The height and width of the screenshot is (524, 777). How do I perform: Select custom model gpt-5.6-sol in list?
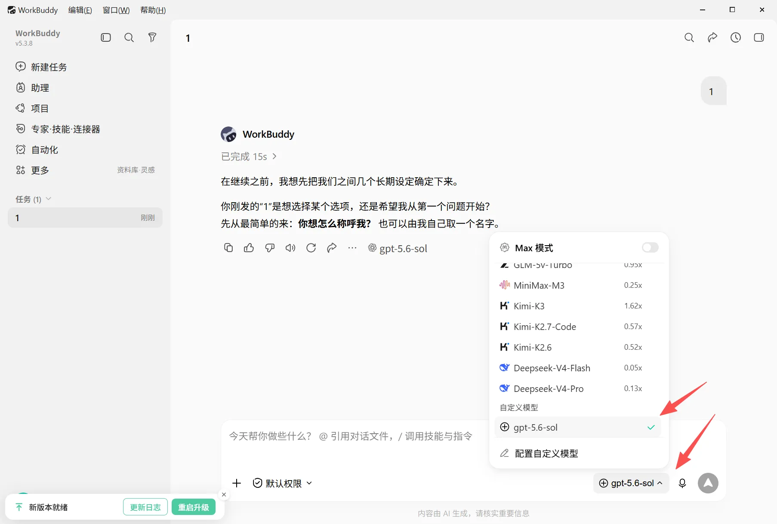pos(578,427)
